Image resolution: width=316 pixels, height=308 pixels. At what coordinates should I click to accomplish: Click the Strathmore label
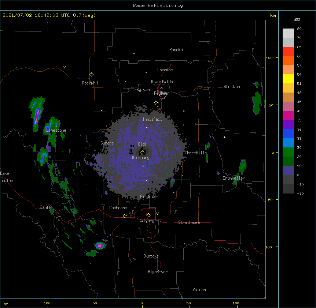[189, 222]
